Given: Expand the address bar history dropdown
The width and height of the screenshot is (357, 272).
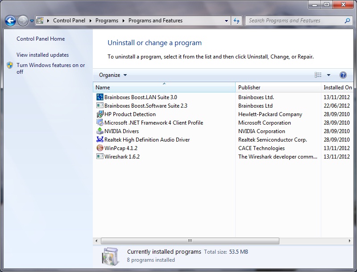Looking at the screenshot, I should pyautogui.click(x=226, y=20).
